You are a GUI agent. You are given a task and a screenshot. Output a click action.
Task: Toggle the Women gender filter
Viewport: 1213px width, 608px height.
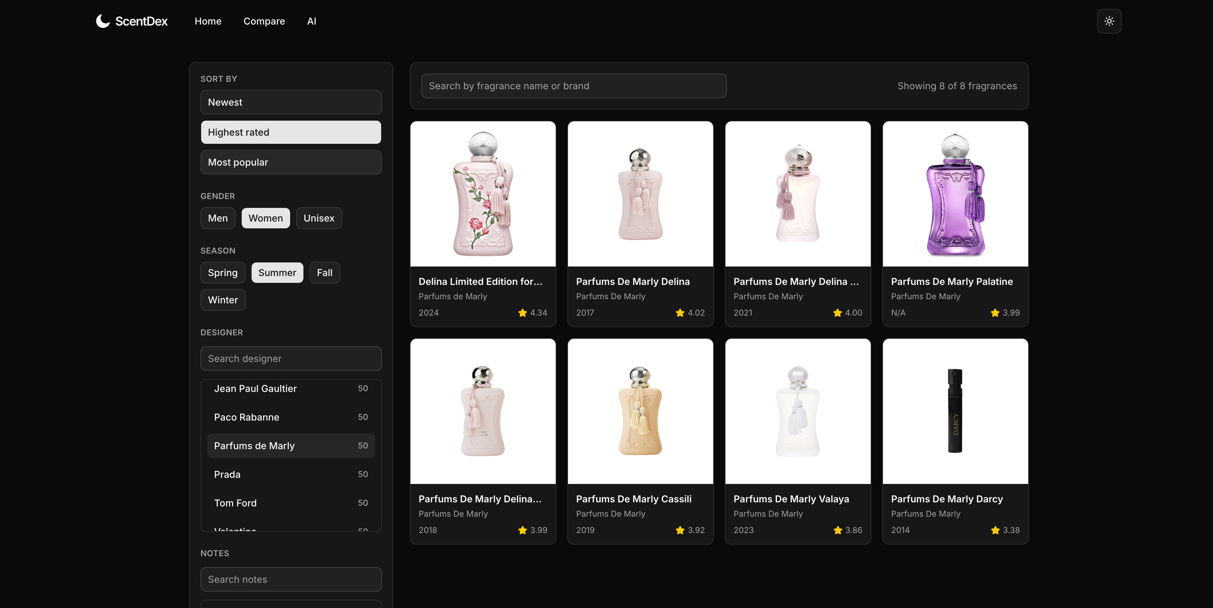click(x=266, y=218)
